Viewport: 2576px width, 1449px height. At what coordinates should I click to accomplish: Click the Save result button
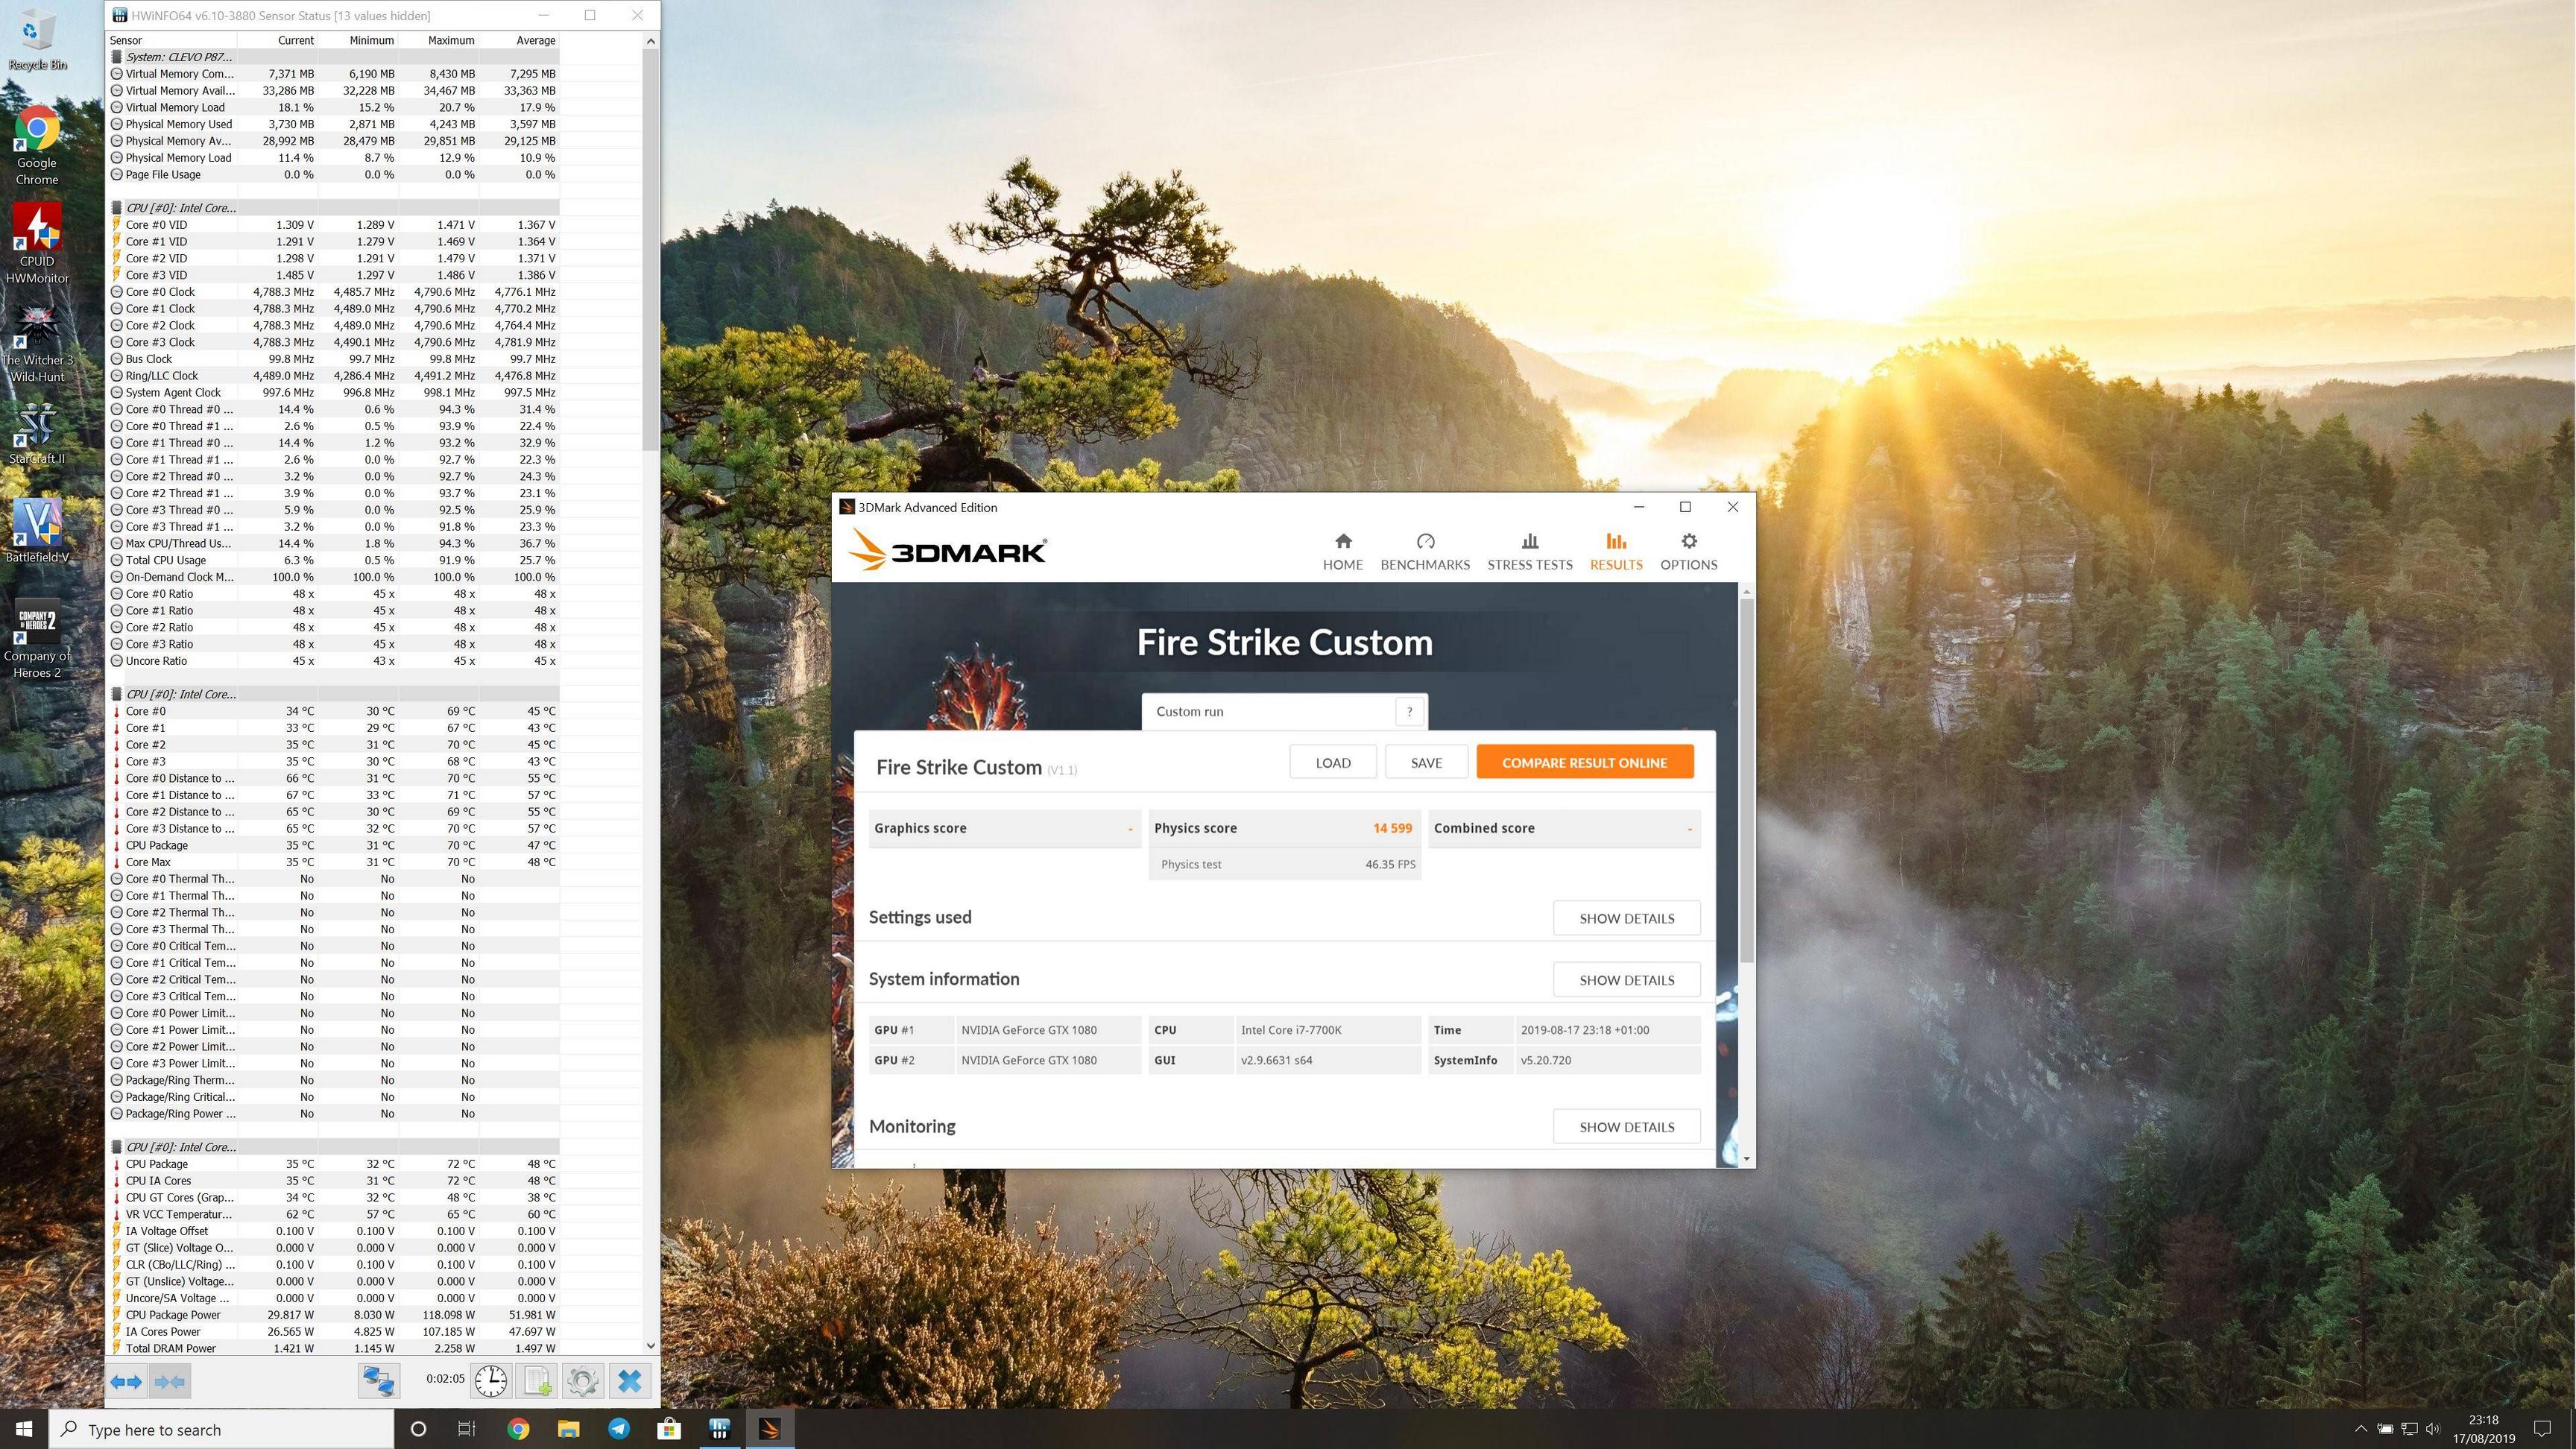tap(1426, 762)
